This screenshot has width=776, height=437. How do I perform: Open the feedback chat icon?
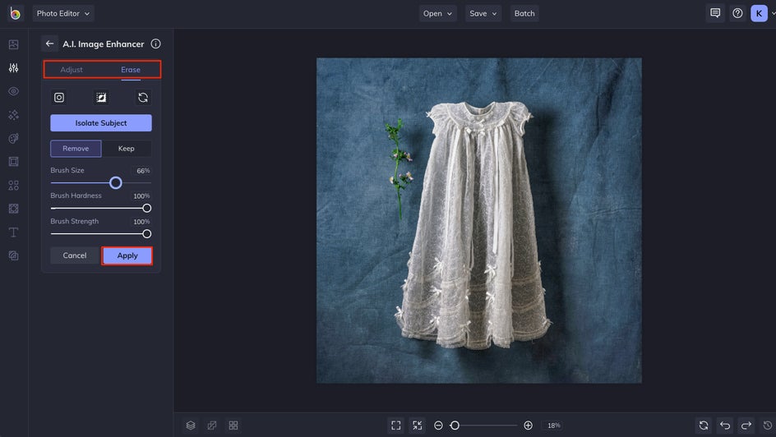(714, 13)
